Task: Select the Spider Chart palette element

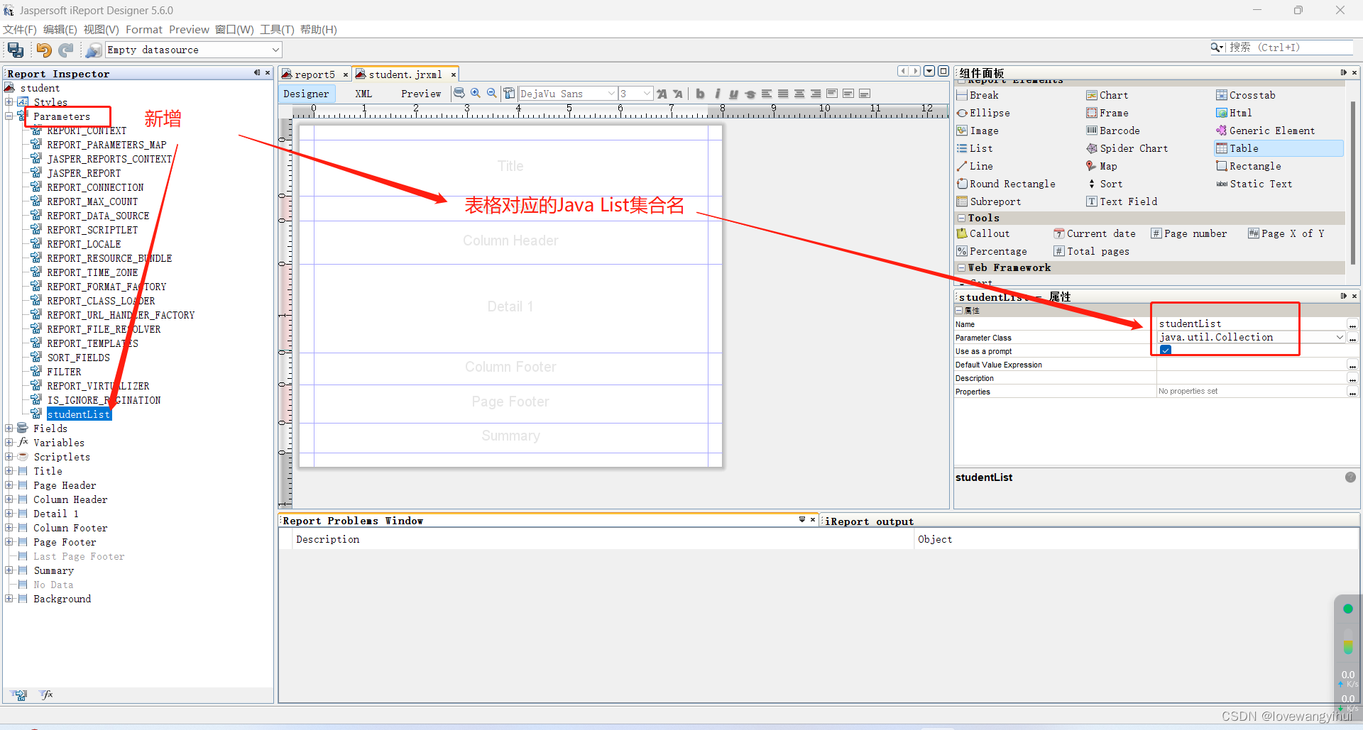Action: click(1127, 148)
